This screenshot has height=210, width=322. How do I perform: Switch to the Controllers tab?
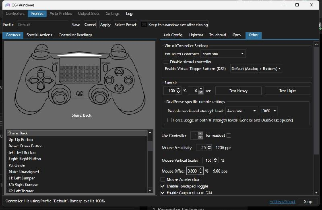pyautogui.click(x=15, y=14)
